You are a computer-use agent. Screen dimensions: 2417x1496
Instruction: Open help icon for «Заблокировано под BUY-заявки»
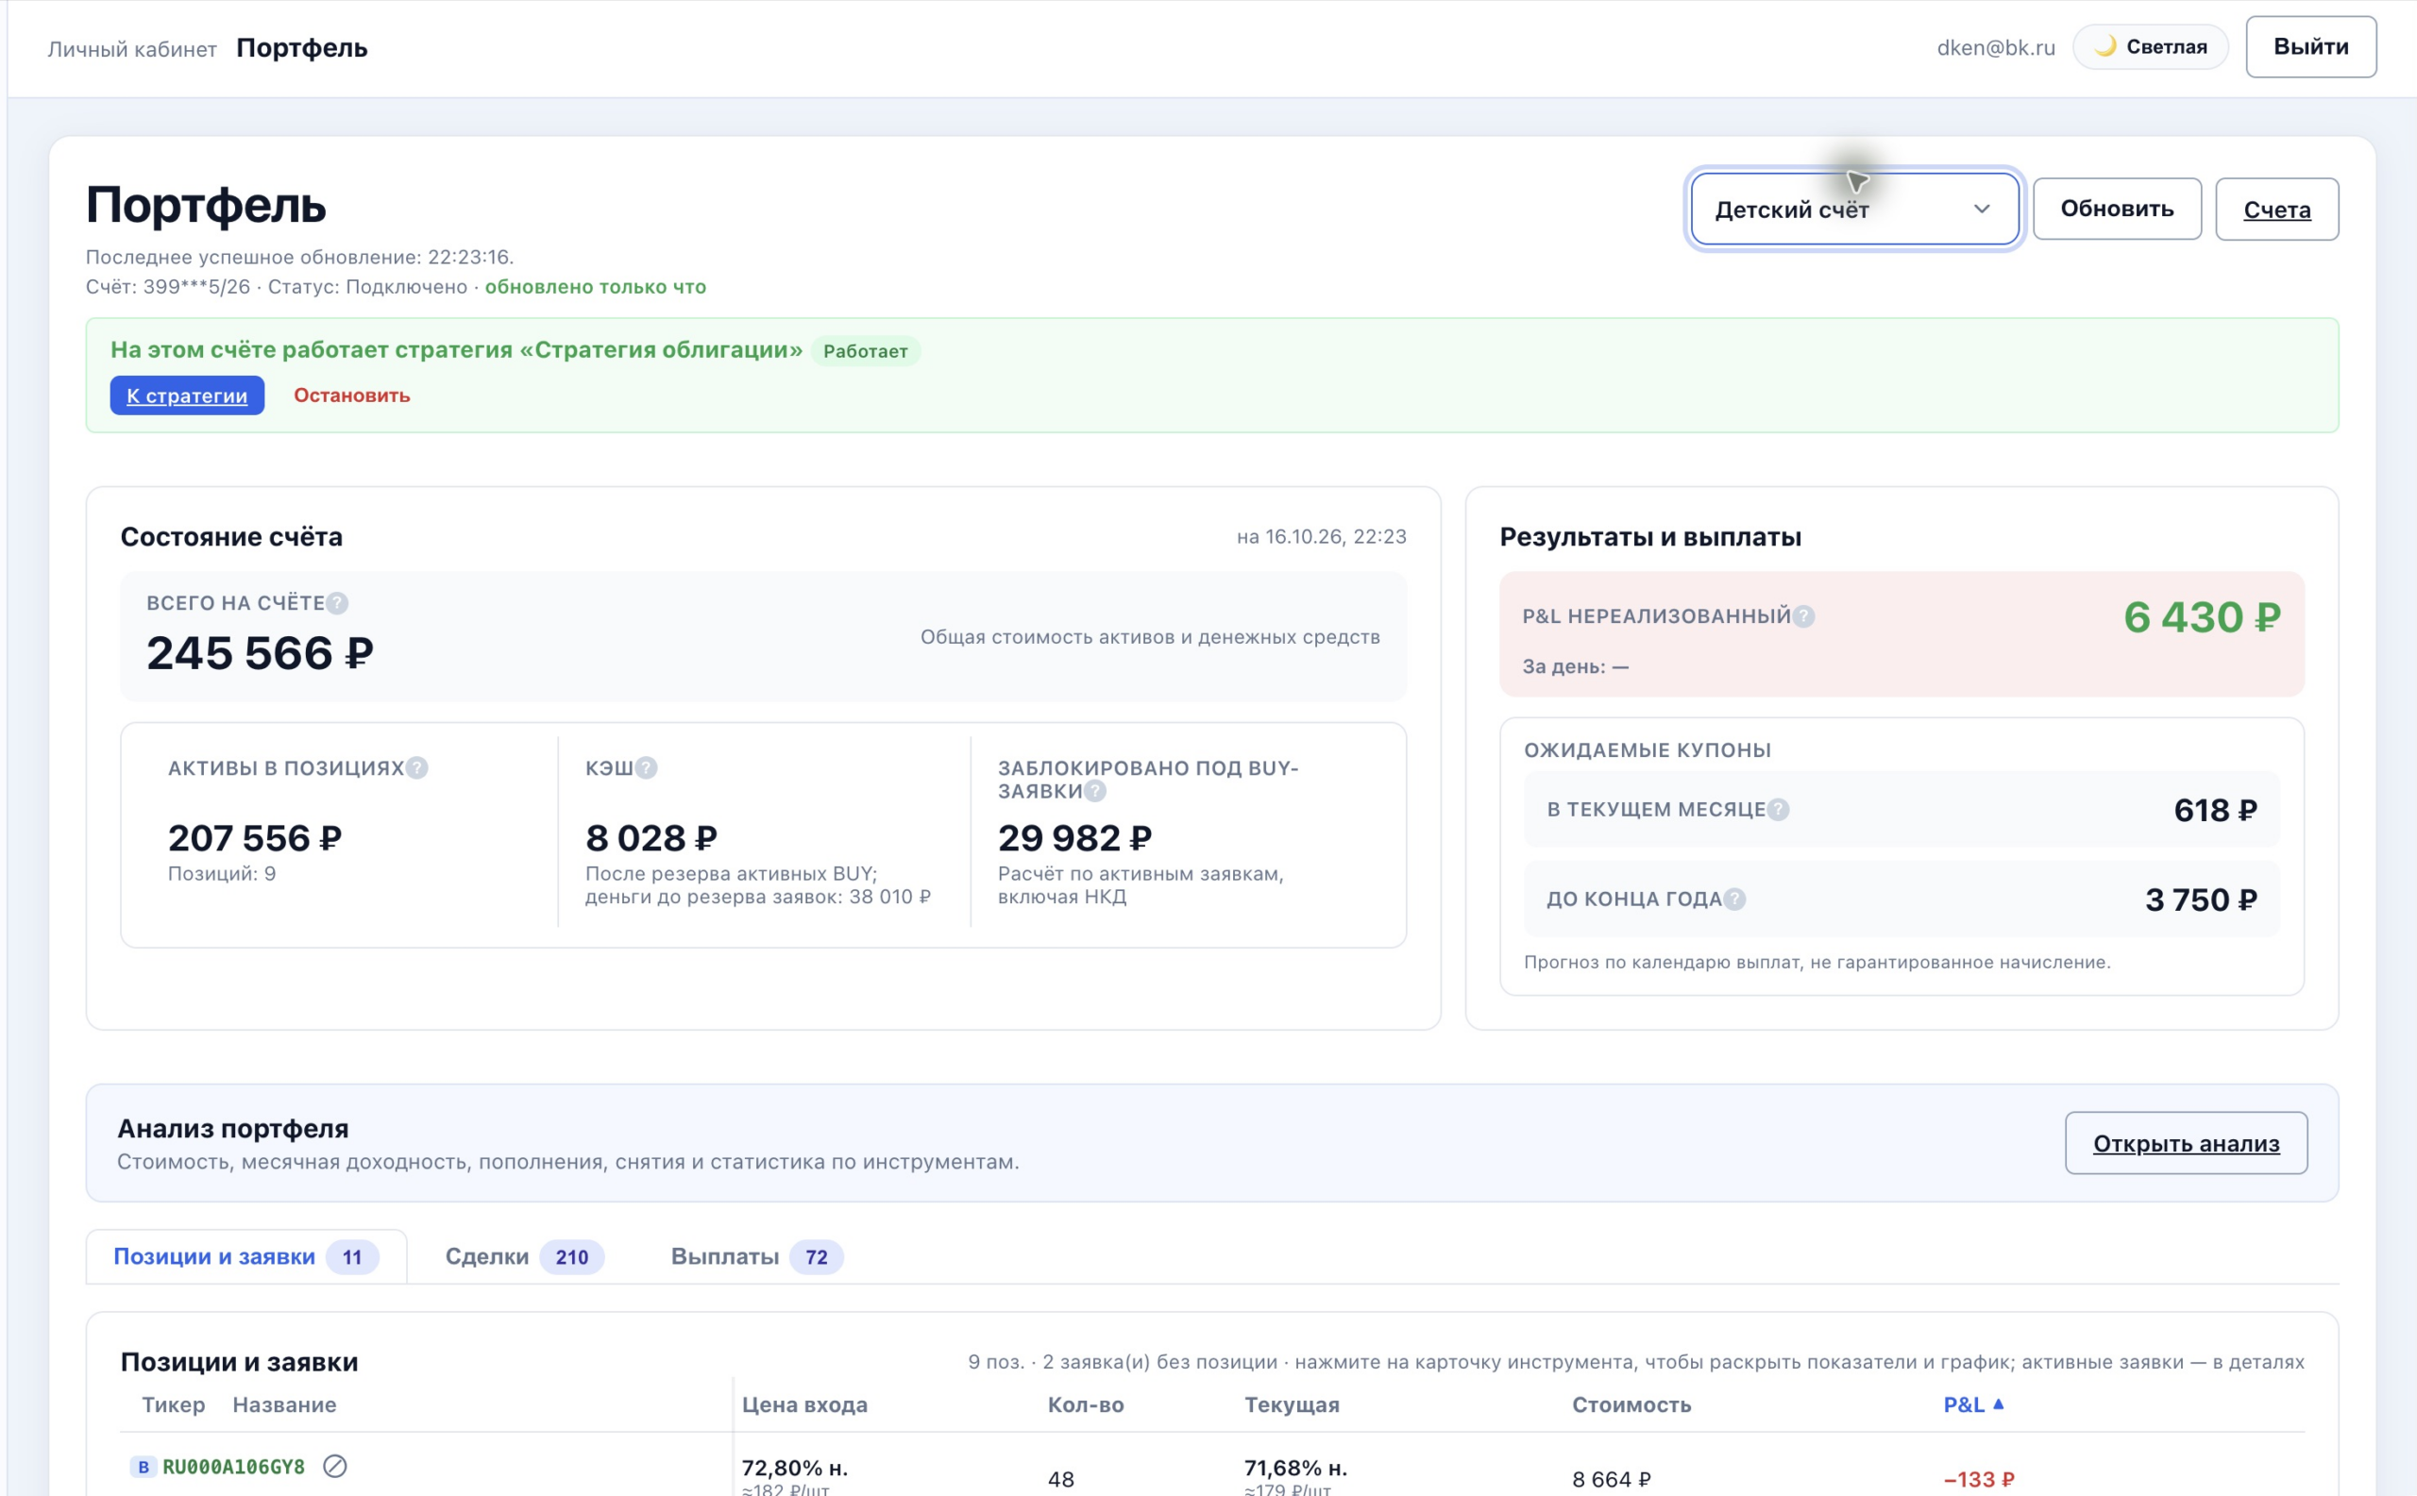point(1094,791)
